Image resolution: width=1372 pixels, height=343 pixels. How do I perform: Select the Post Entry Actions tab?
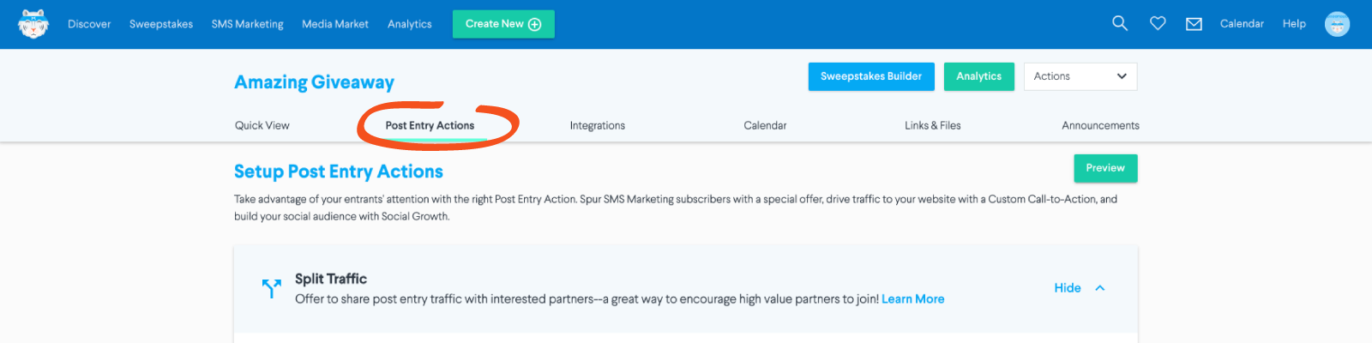point(430,125)
